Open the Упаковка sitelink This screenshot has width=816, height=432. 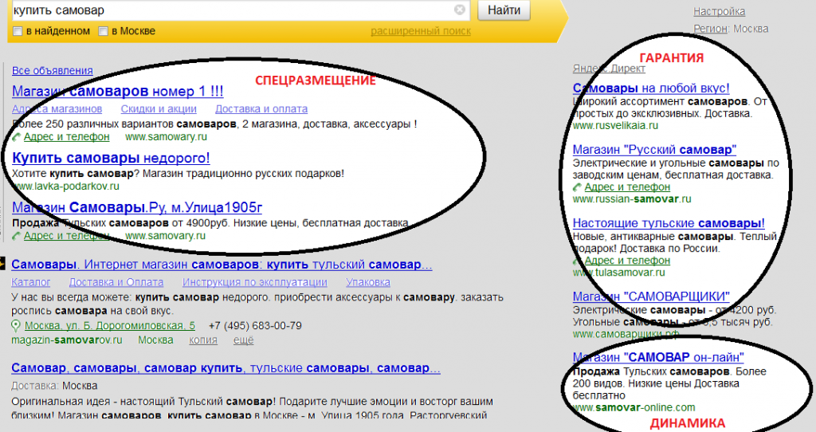368,282
